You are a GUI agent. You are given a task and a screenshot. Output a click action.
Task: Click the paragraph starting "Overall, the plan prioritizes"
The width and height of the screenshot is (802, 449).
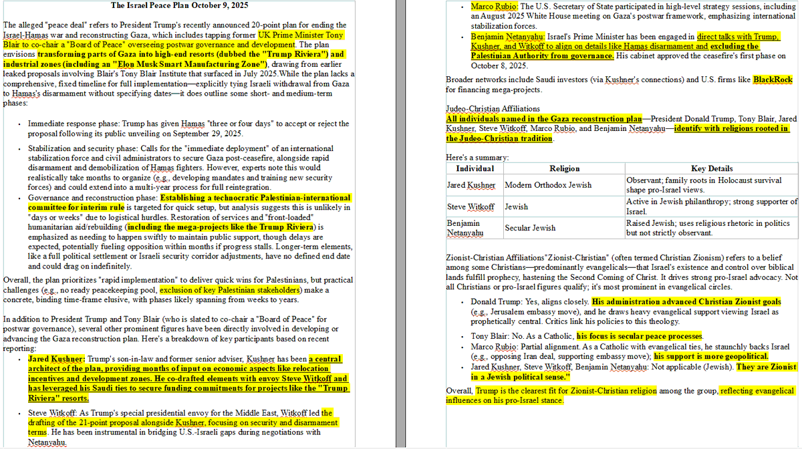coord(178,290)
